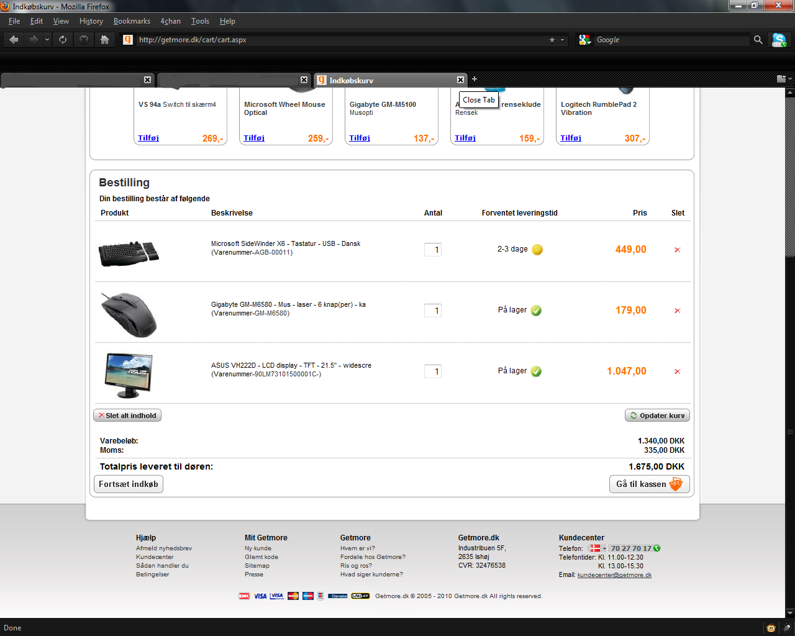The width and height of the screenshot is (795, 636).
Task: Open the address bar history dropdown
Action: [x=563, y=40]
